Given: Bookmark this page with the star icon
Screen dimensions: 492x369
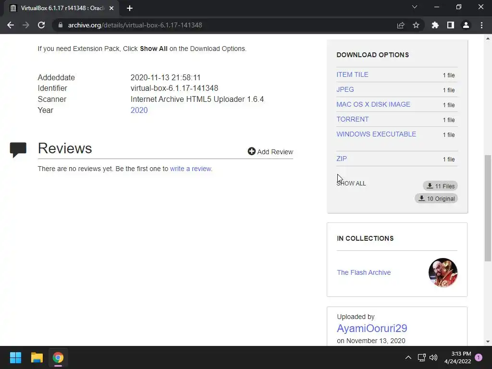Looking at the screenshot, I should (416, 25).
